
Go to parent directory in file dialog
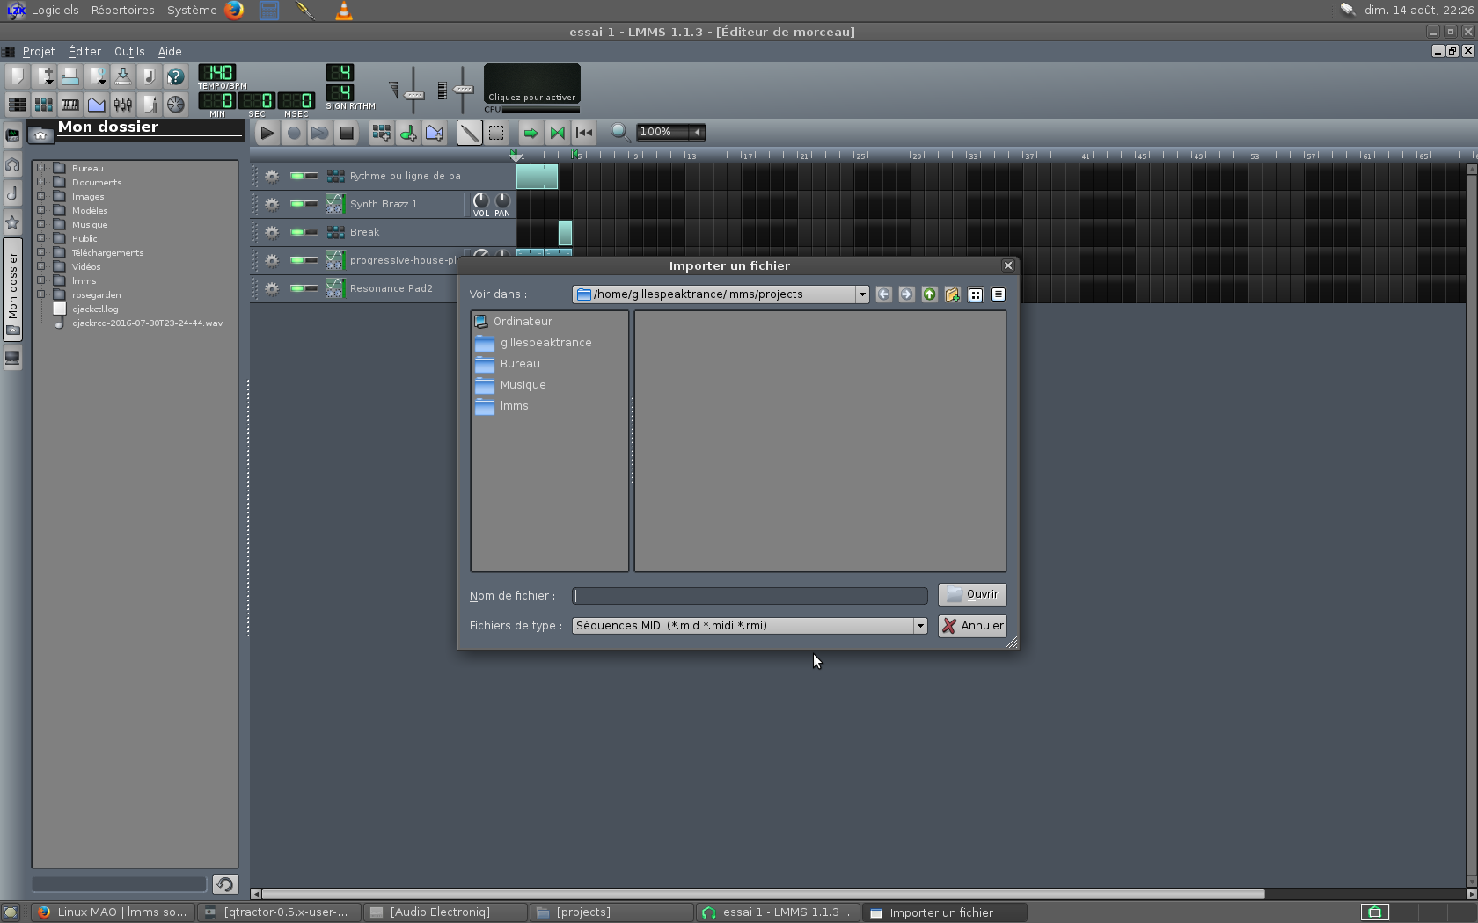coord(929,294)
